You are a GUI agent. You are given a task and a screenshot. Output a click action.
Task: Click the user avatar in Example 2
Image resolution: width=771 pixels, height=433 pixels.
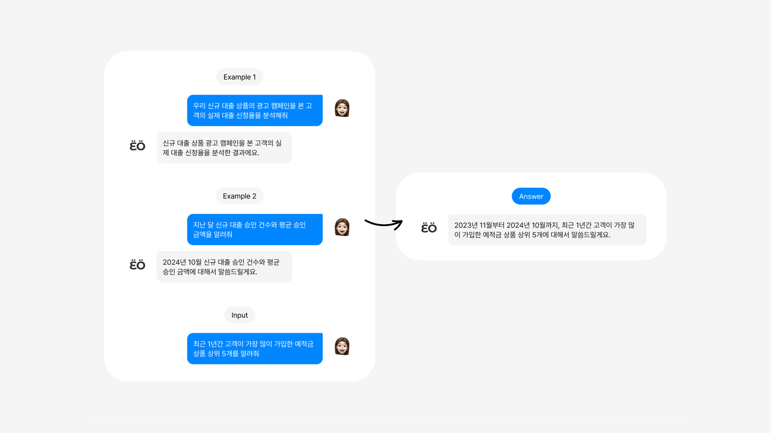[x=342, y=227]
